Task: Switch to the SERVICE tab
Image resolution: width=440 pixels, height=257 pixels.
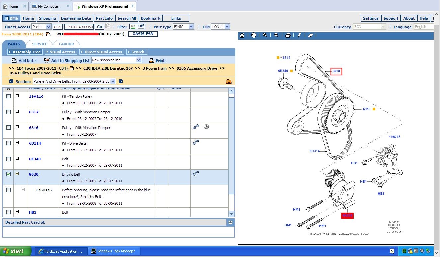Action: click(40, 44)
